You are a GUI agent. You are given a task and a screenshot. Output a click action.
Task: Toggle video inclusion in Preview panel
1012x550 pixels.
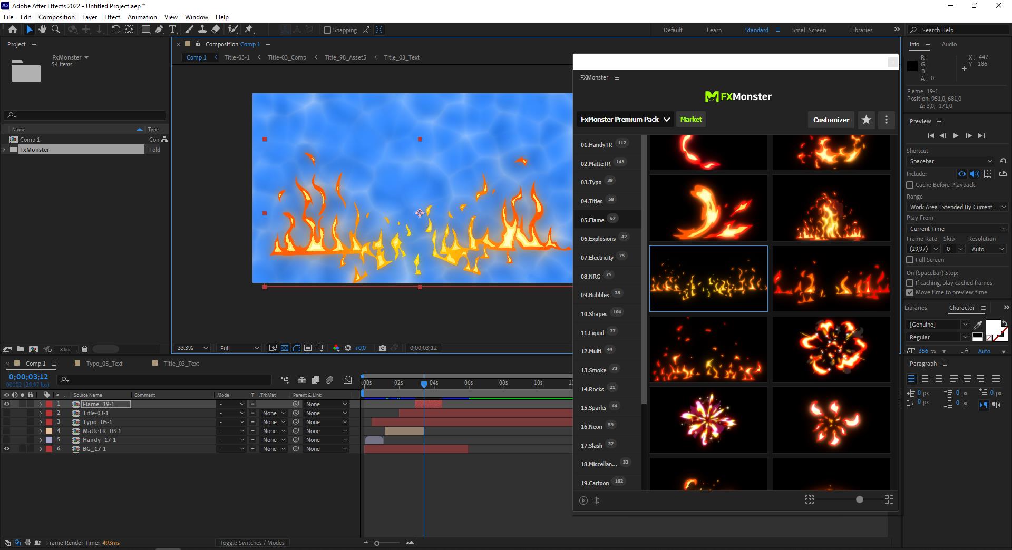pyautogui.click(x=962, y=174)
